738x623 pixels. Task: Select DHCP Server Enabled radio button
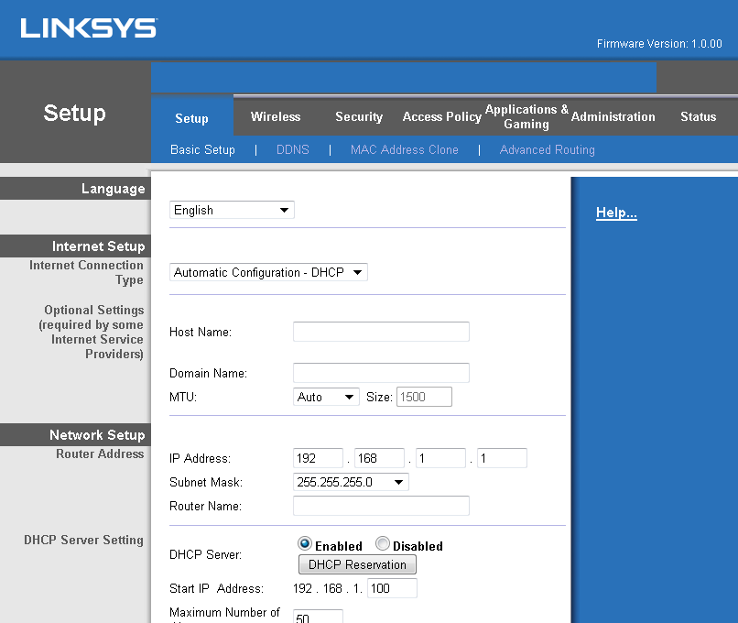pos(305,544)
